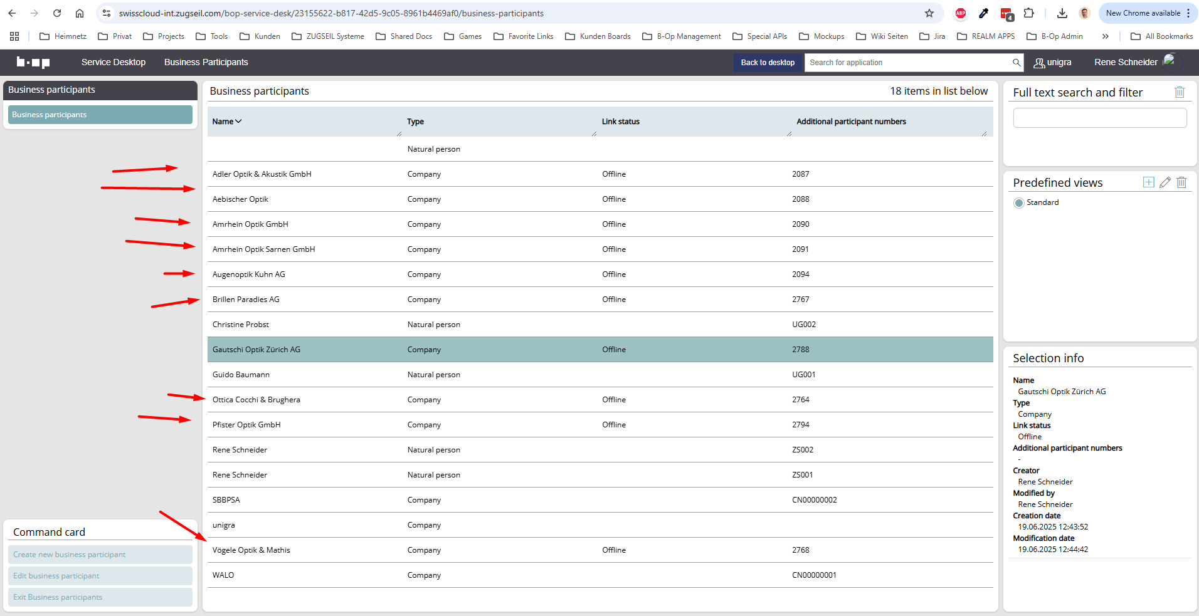The image size is (1199, 616).
Task: Click the b-op logo in the header
Action: 33,62
